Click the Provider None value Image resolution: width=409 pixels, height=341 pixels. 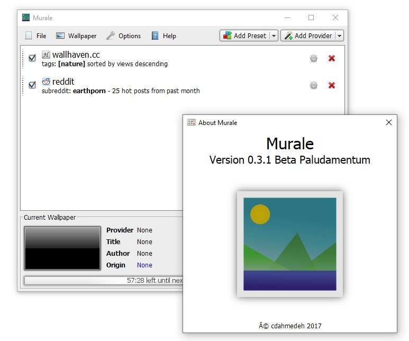[144, 230]
